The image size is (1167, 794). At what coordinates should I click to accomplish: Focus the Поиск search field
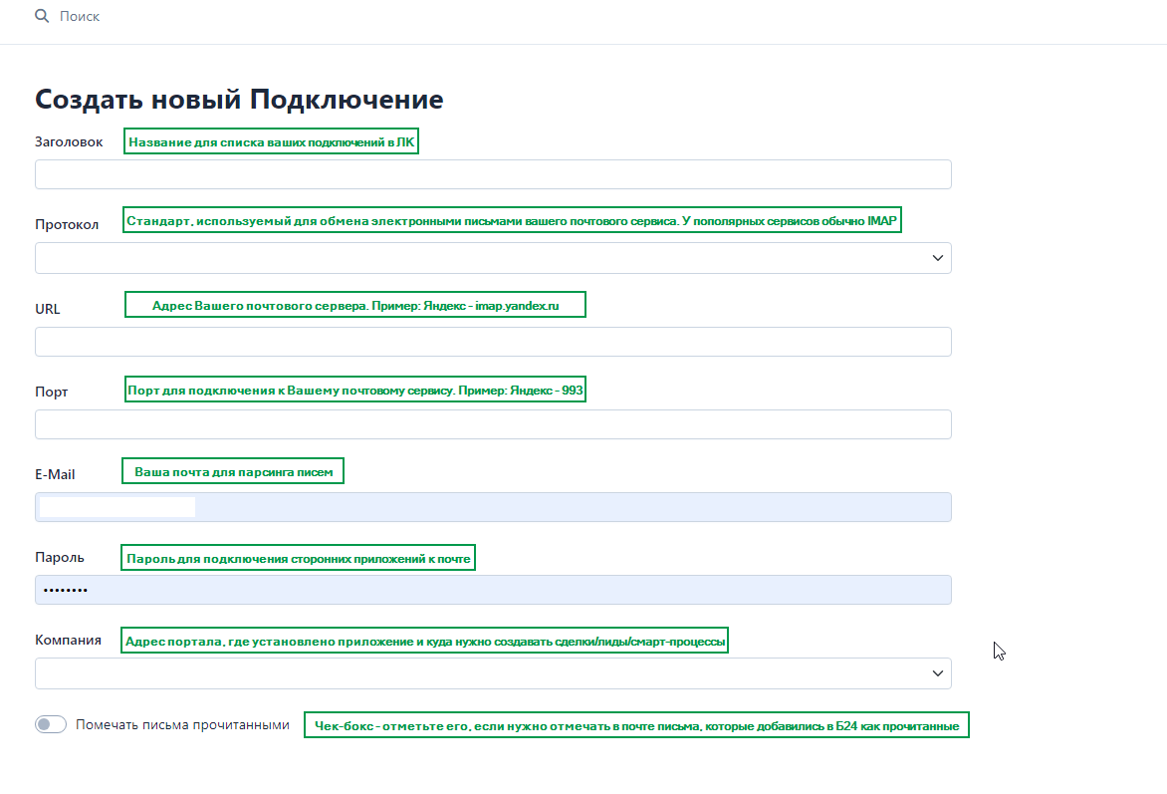click(199, 17)
